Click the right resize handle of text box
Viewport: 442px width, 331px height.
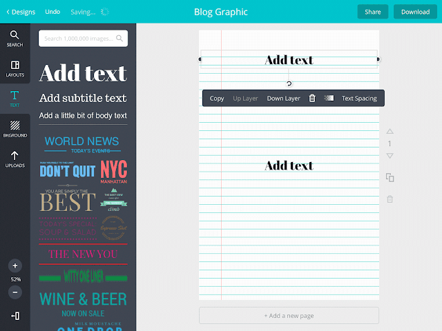pos(378,59)
